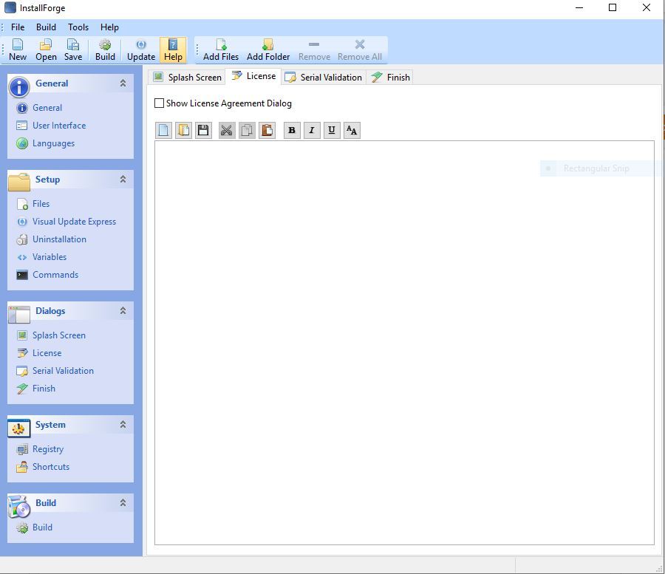Switch to the Splash Screen tab
Screen dimensions: 665x574
click(187, 77)
